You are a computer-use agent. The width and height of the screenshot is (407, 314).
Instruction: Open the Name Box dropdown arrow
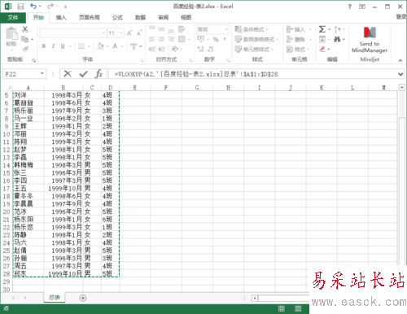[x=42, y=73]
